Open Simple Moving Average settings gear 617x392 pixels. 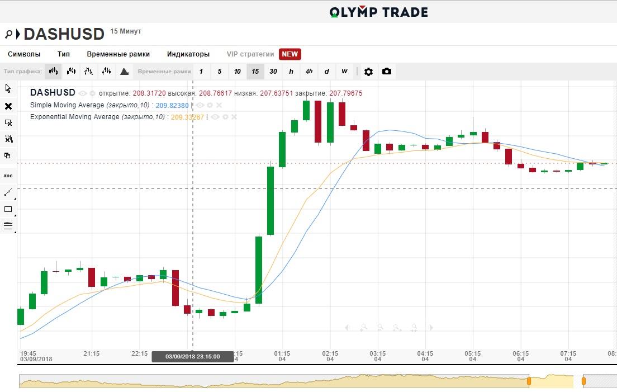[x=210, y=105]
